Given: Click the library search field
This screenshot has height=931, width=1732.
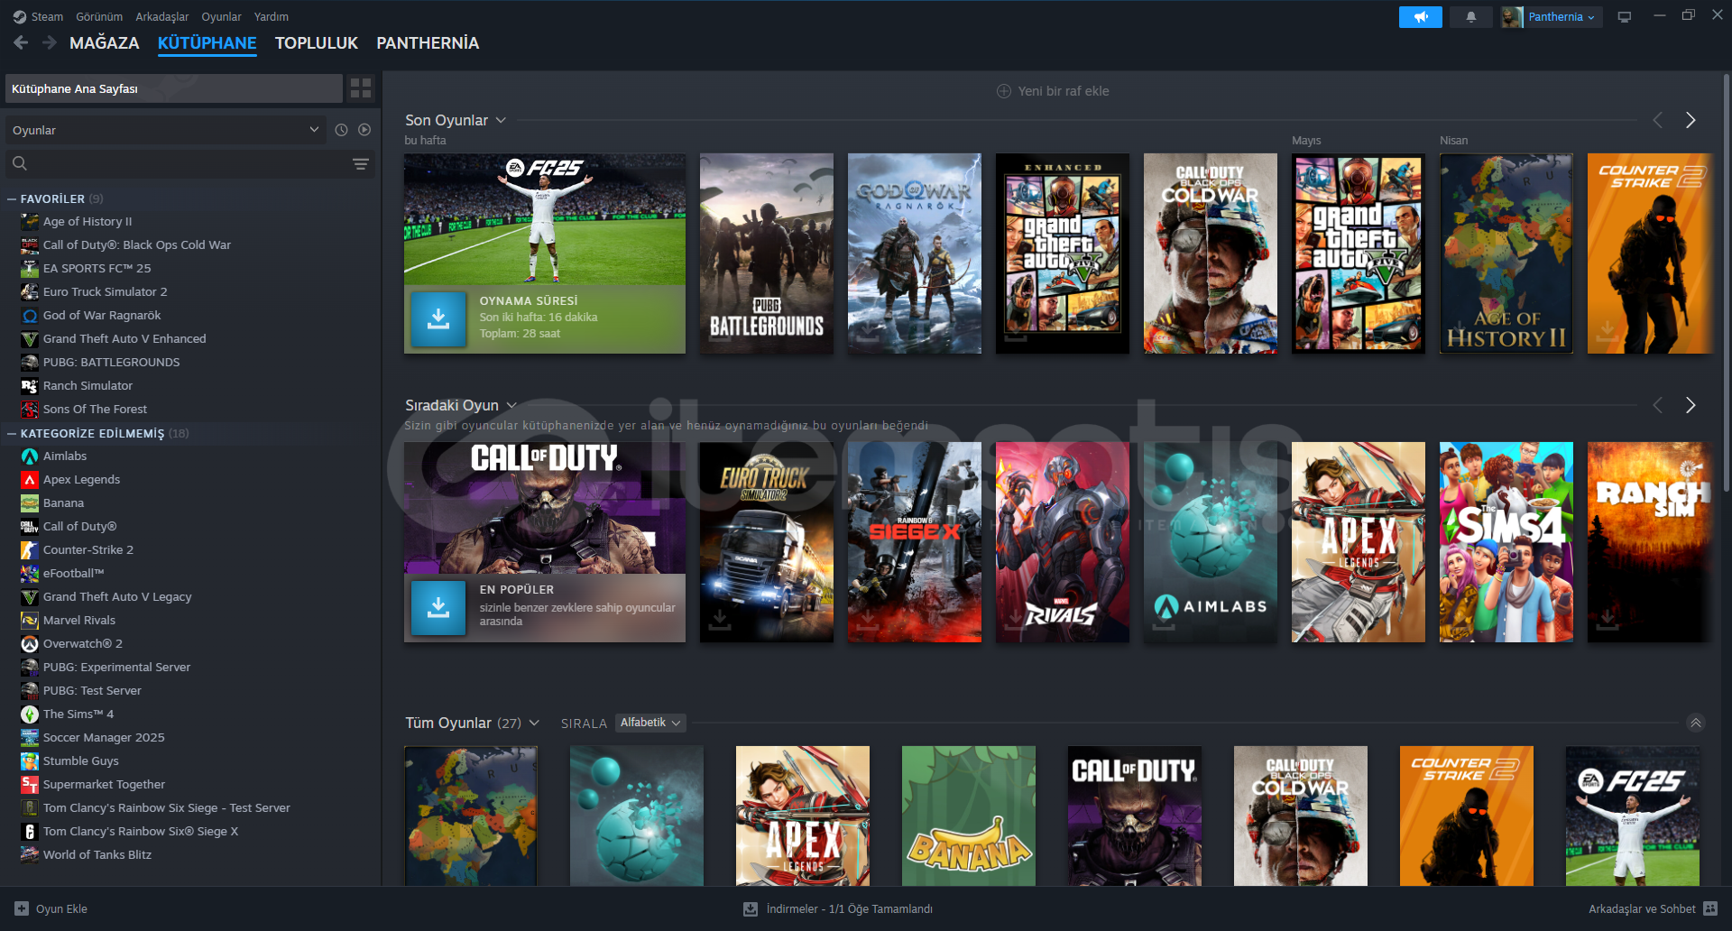Looking at the screenshot, I should (x=189, y=163).
